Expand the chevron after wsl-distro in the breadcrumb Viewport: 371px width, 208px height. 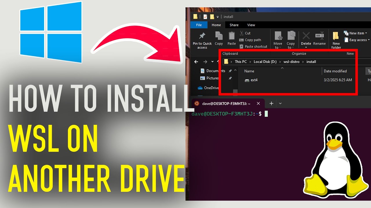click(303, 62)
